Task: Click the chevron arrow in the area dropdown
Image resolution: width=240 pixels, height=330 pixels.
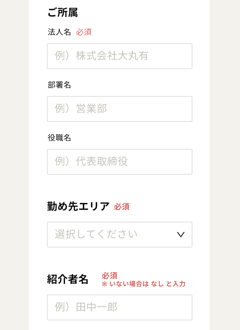Action: tap(181, 235)
